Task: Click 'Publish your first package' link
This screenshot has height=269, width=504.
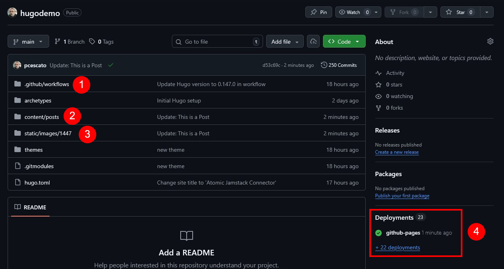Action: (402, 196)
